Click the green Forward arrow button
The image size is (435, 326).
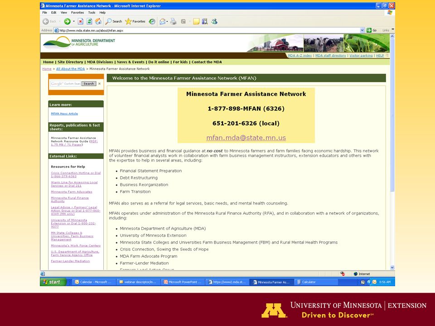67,21
